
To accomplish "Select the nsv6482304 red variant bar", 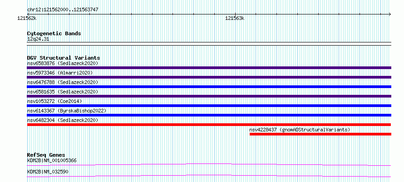I will point(209,125).
